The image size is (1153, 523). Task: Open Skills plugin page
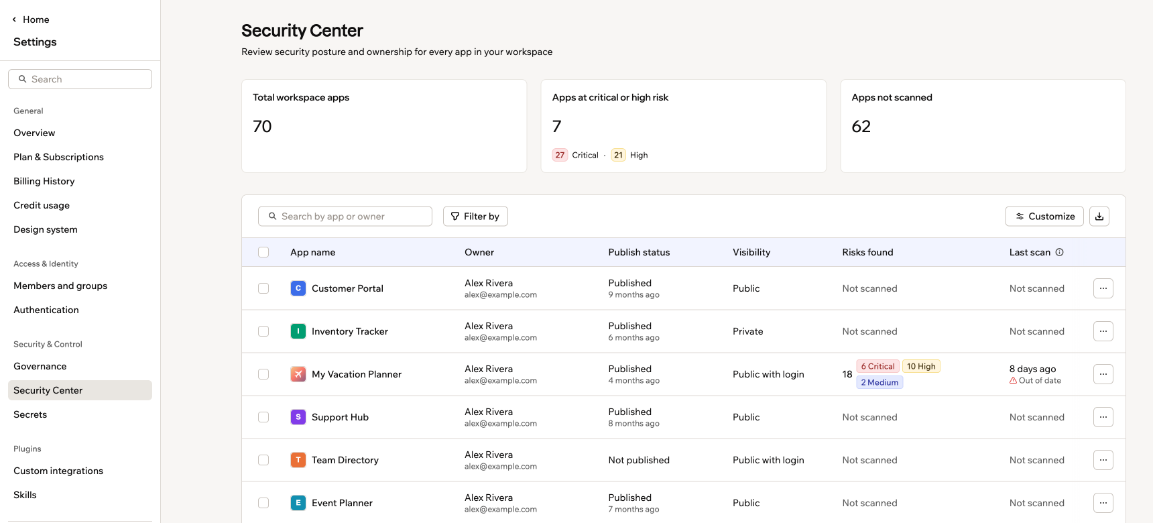(x=80, y=495)
